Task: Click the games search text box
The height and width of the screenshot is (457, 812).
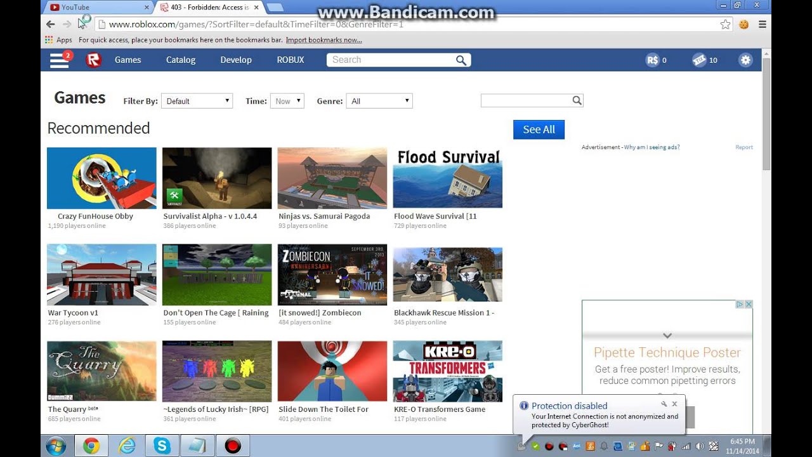Action: pos(526,100)
